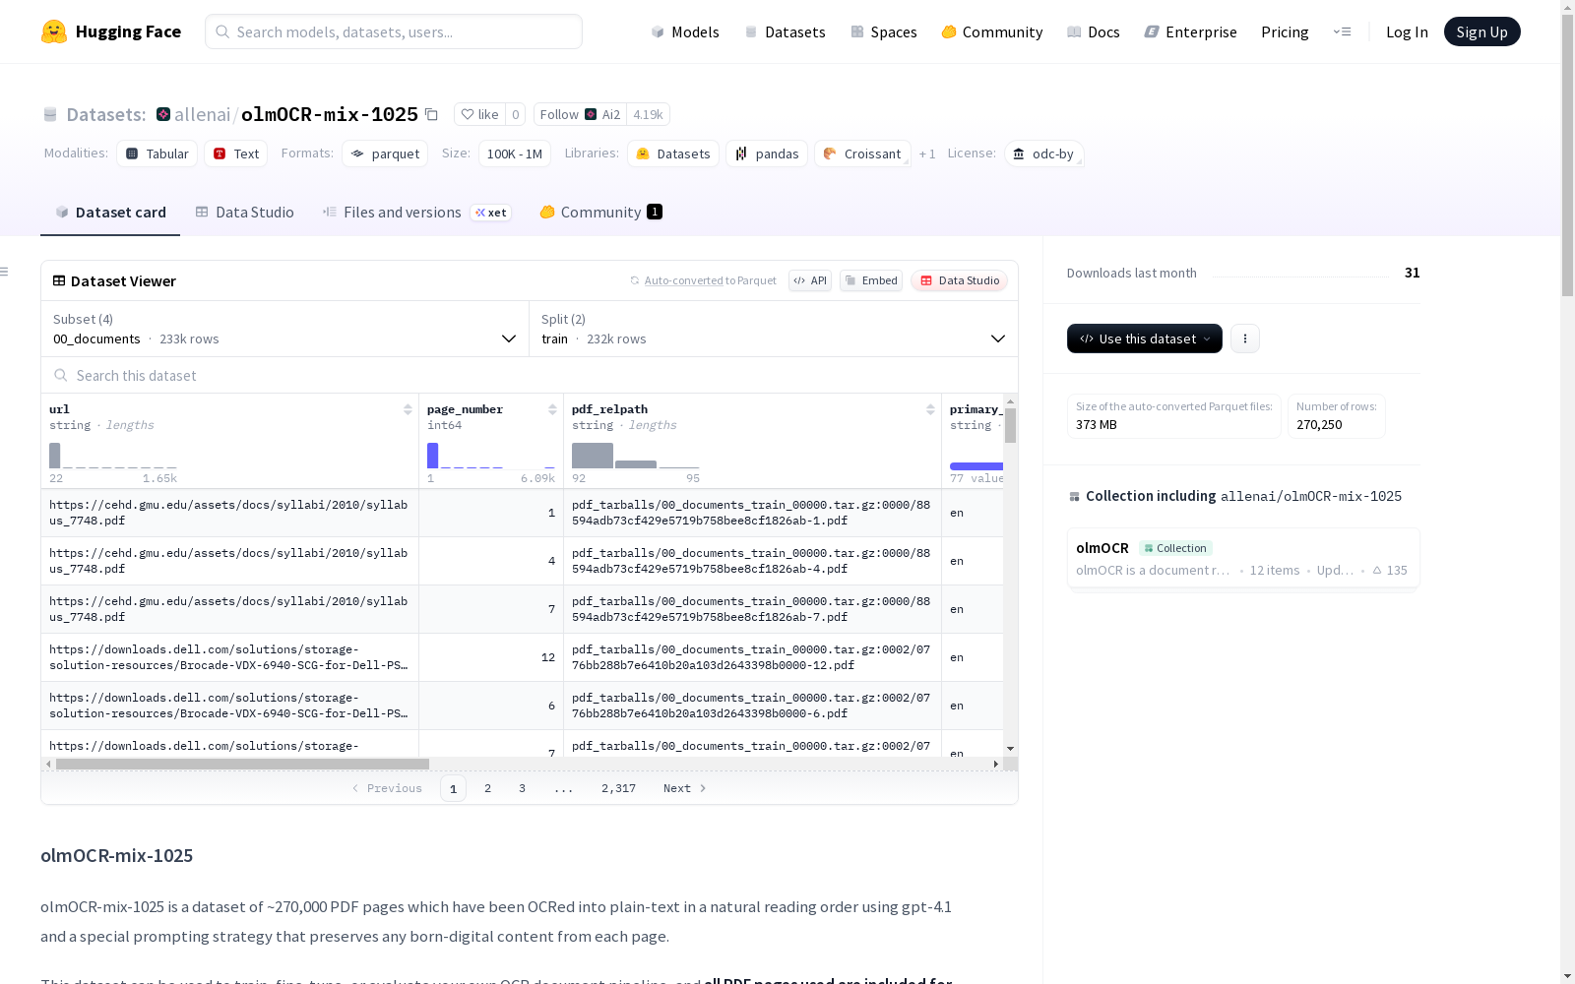Select the Text modality tag
The height and width of the screenshot is (984, 1575).
click(236, 154)
